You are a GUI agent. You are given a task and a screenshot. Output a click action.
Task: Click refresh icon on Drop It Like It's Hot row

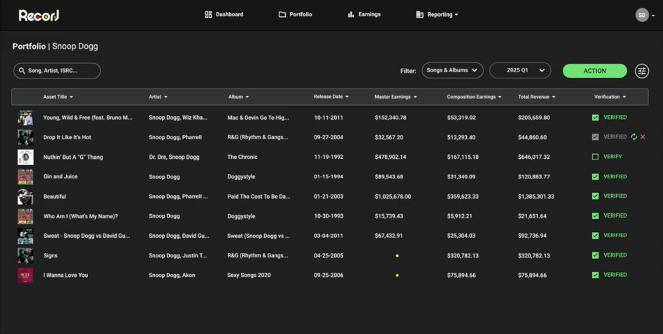click(x=634, y=137)
